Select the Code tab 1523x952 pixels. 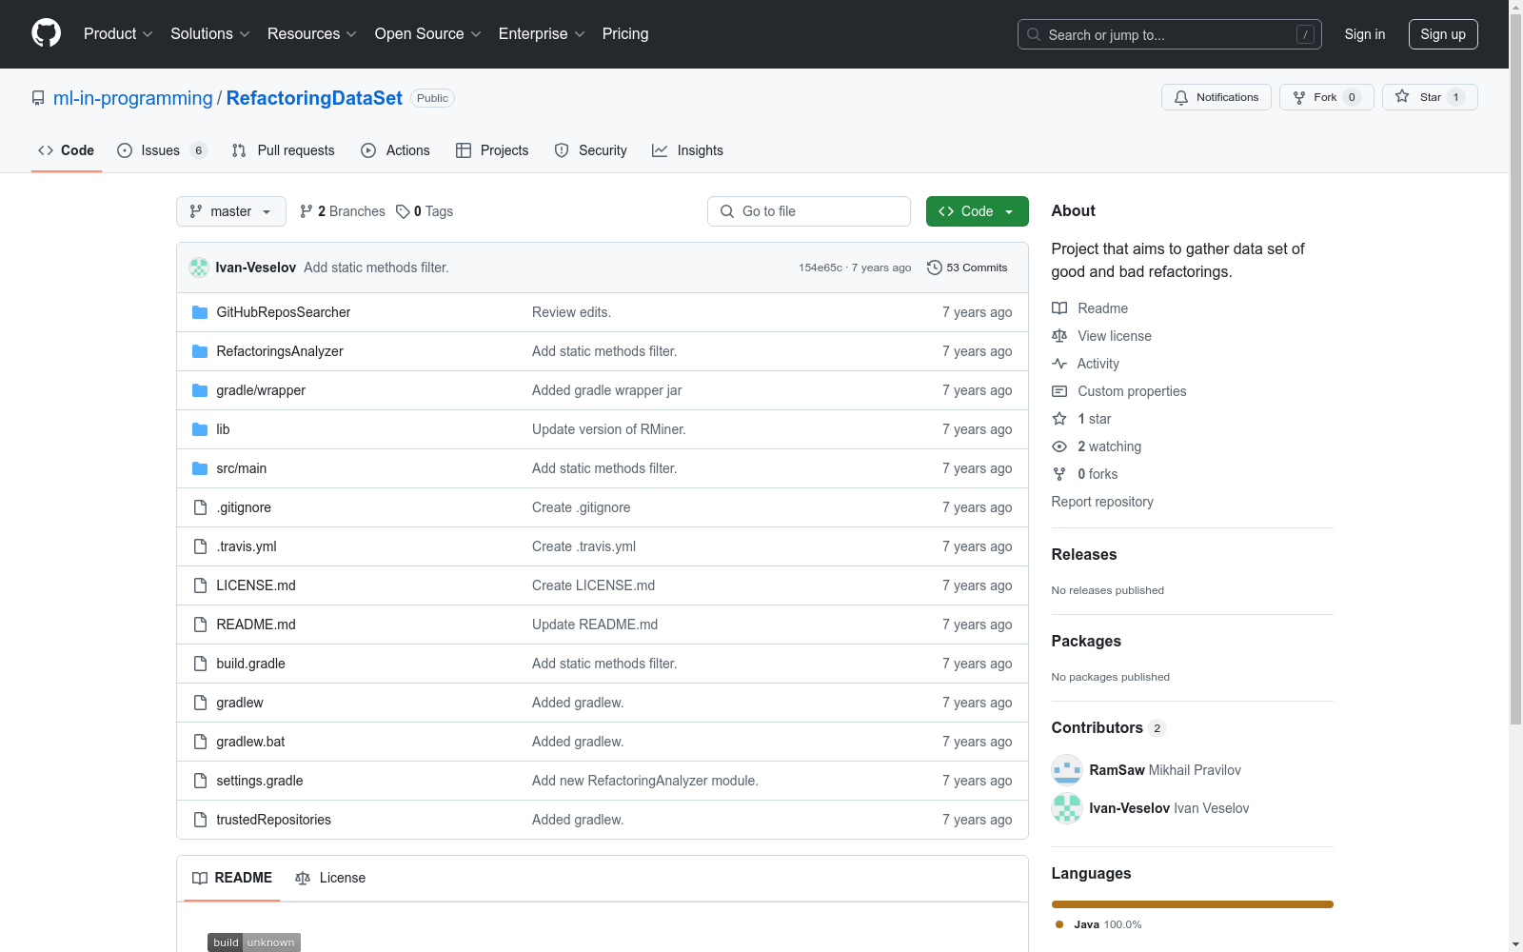point(67,150)
